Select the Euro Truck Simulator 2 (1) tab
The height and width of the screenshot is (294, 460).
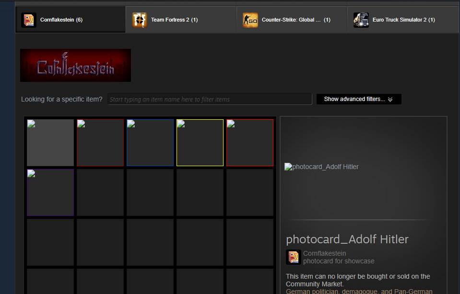[403, 20]
